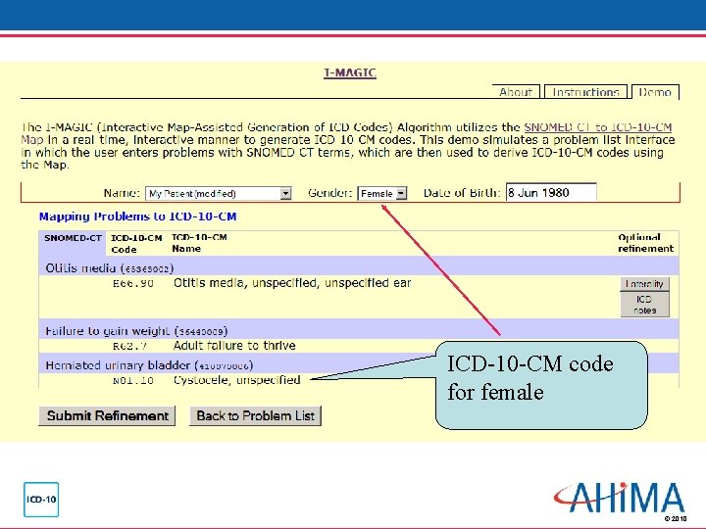706x529 pixels.
Task: Click code H66.90
Action: (x=133, y=284)
